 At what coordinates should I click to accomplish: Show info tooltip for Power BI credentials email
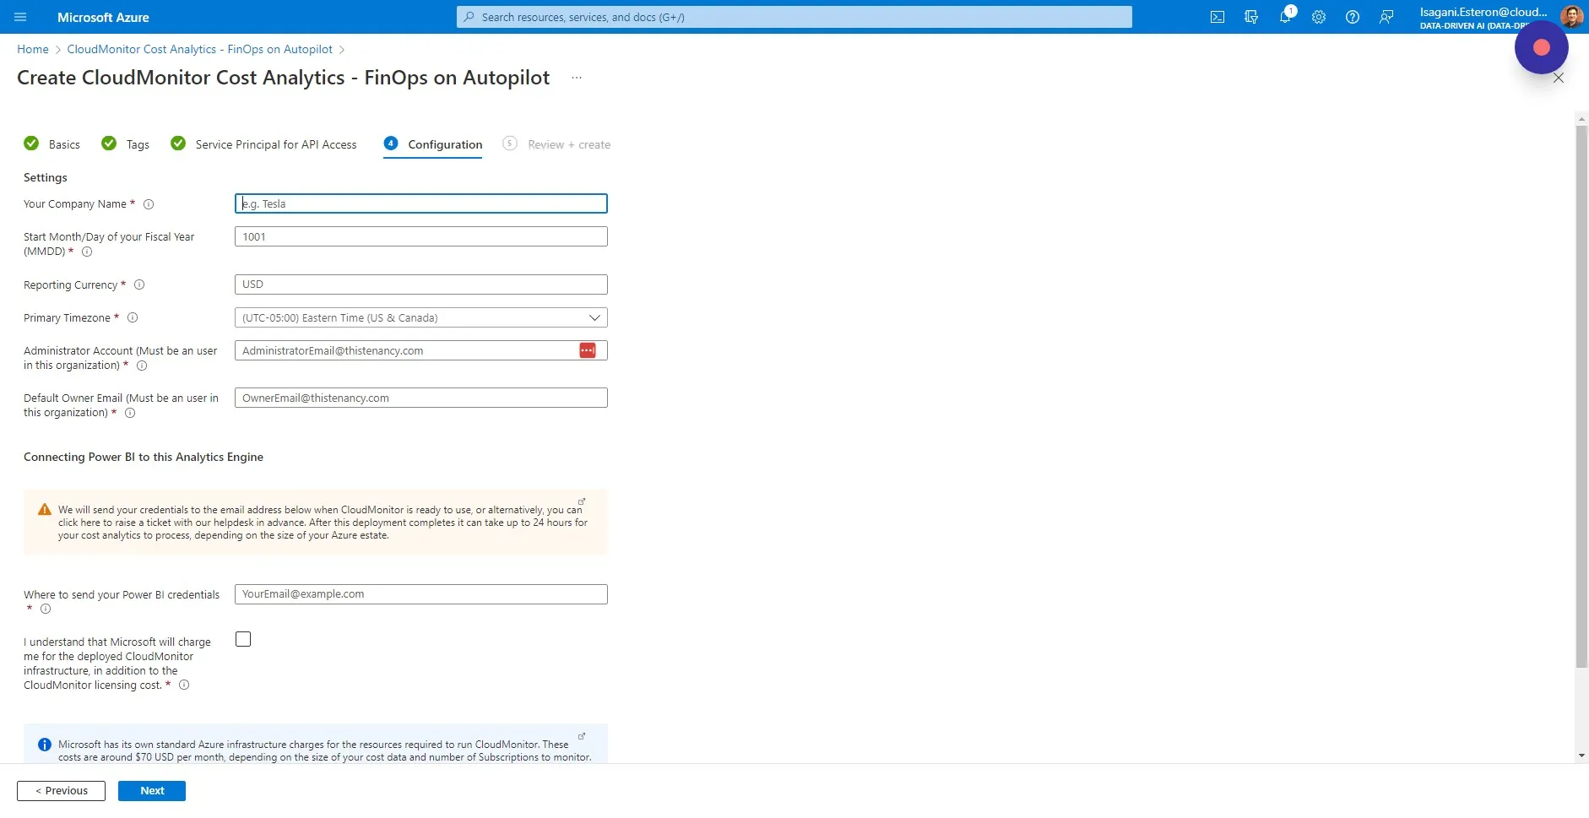(x=46, y=609)
